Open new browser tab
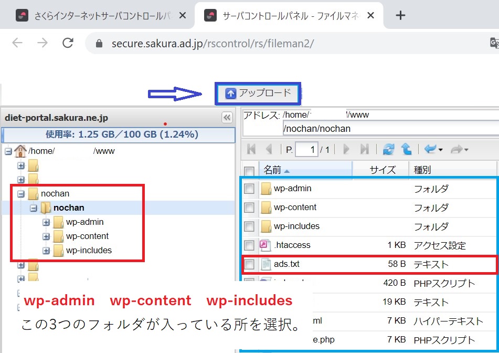Screen dimensions: 499x353 [400, 15]
